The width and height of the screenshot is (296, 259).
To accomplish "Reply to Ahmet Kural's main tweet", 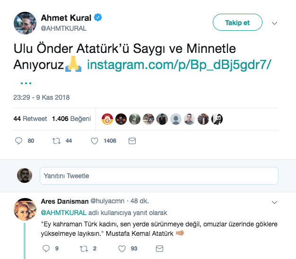I will pos(19,141).
